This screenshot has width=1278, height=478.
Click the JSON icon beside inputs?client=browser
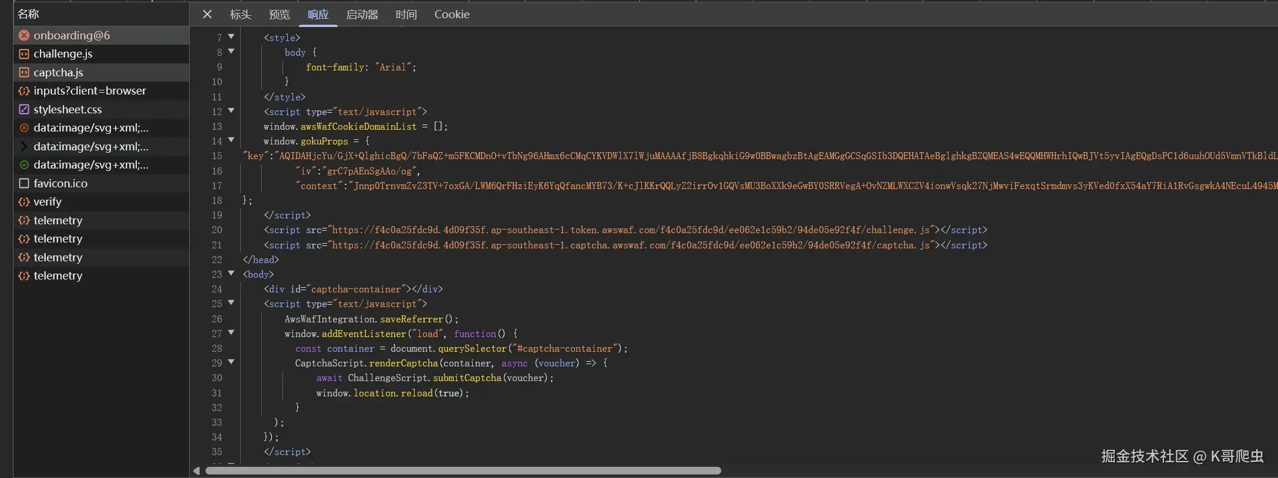24,91
